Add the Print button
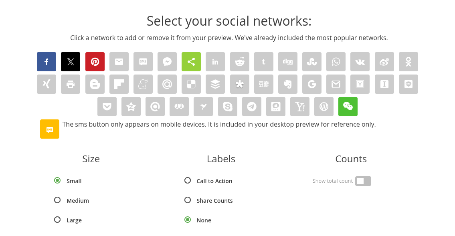This screenshot has height=236, width=455. (71, 84)
